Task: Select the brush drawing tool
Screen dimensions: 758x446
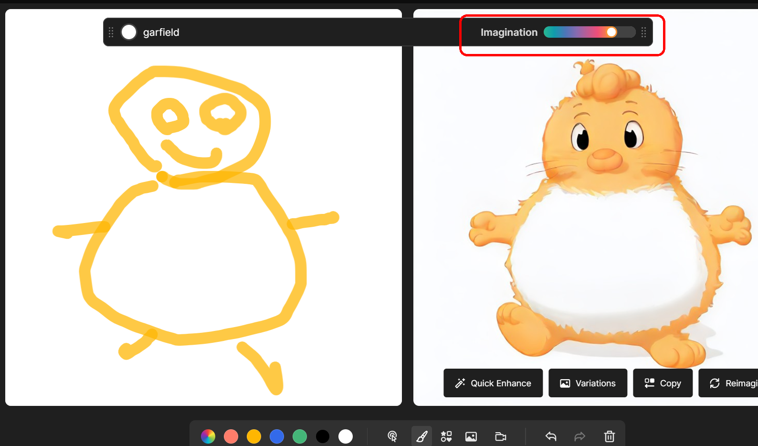Action: (x=422, y=436)
